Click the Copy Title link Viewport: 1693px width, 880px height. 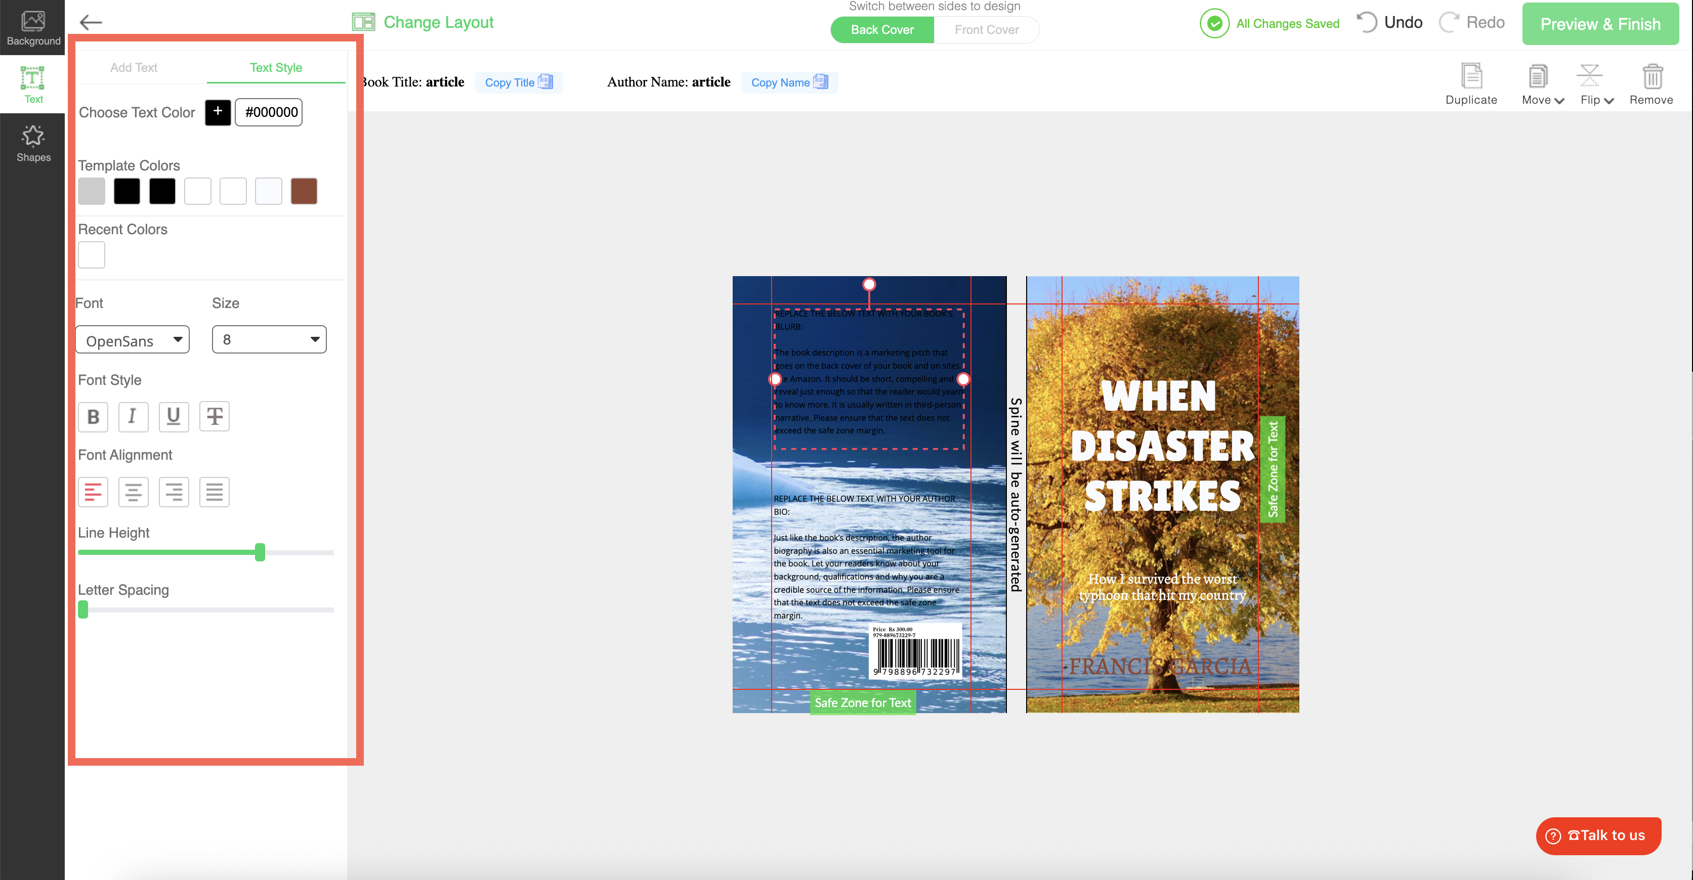pos(518,82)
